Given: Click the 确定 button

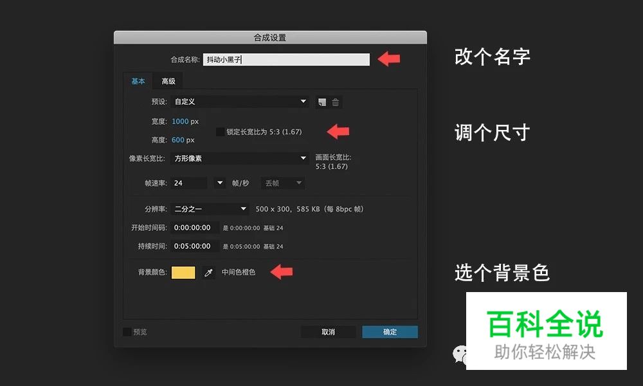Looking at the screenshot, I should [x=389, y=331].
